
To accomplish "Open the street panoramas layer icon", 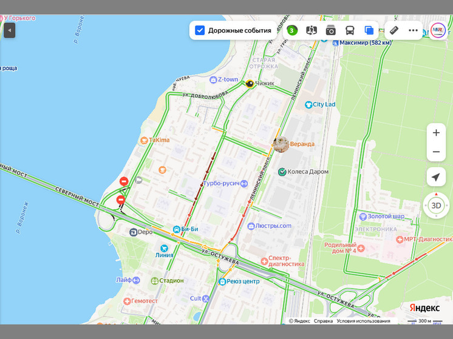I will (312, 30).
